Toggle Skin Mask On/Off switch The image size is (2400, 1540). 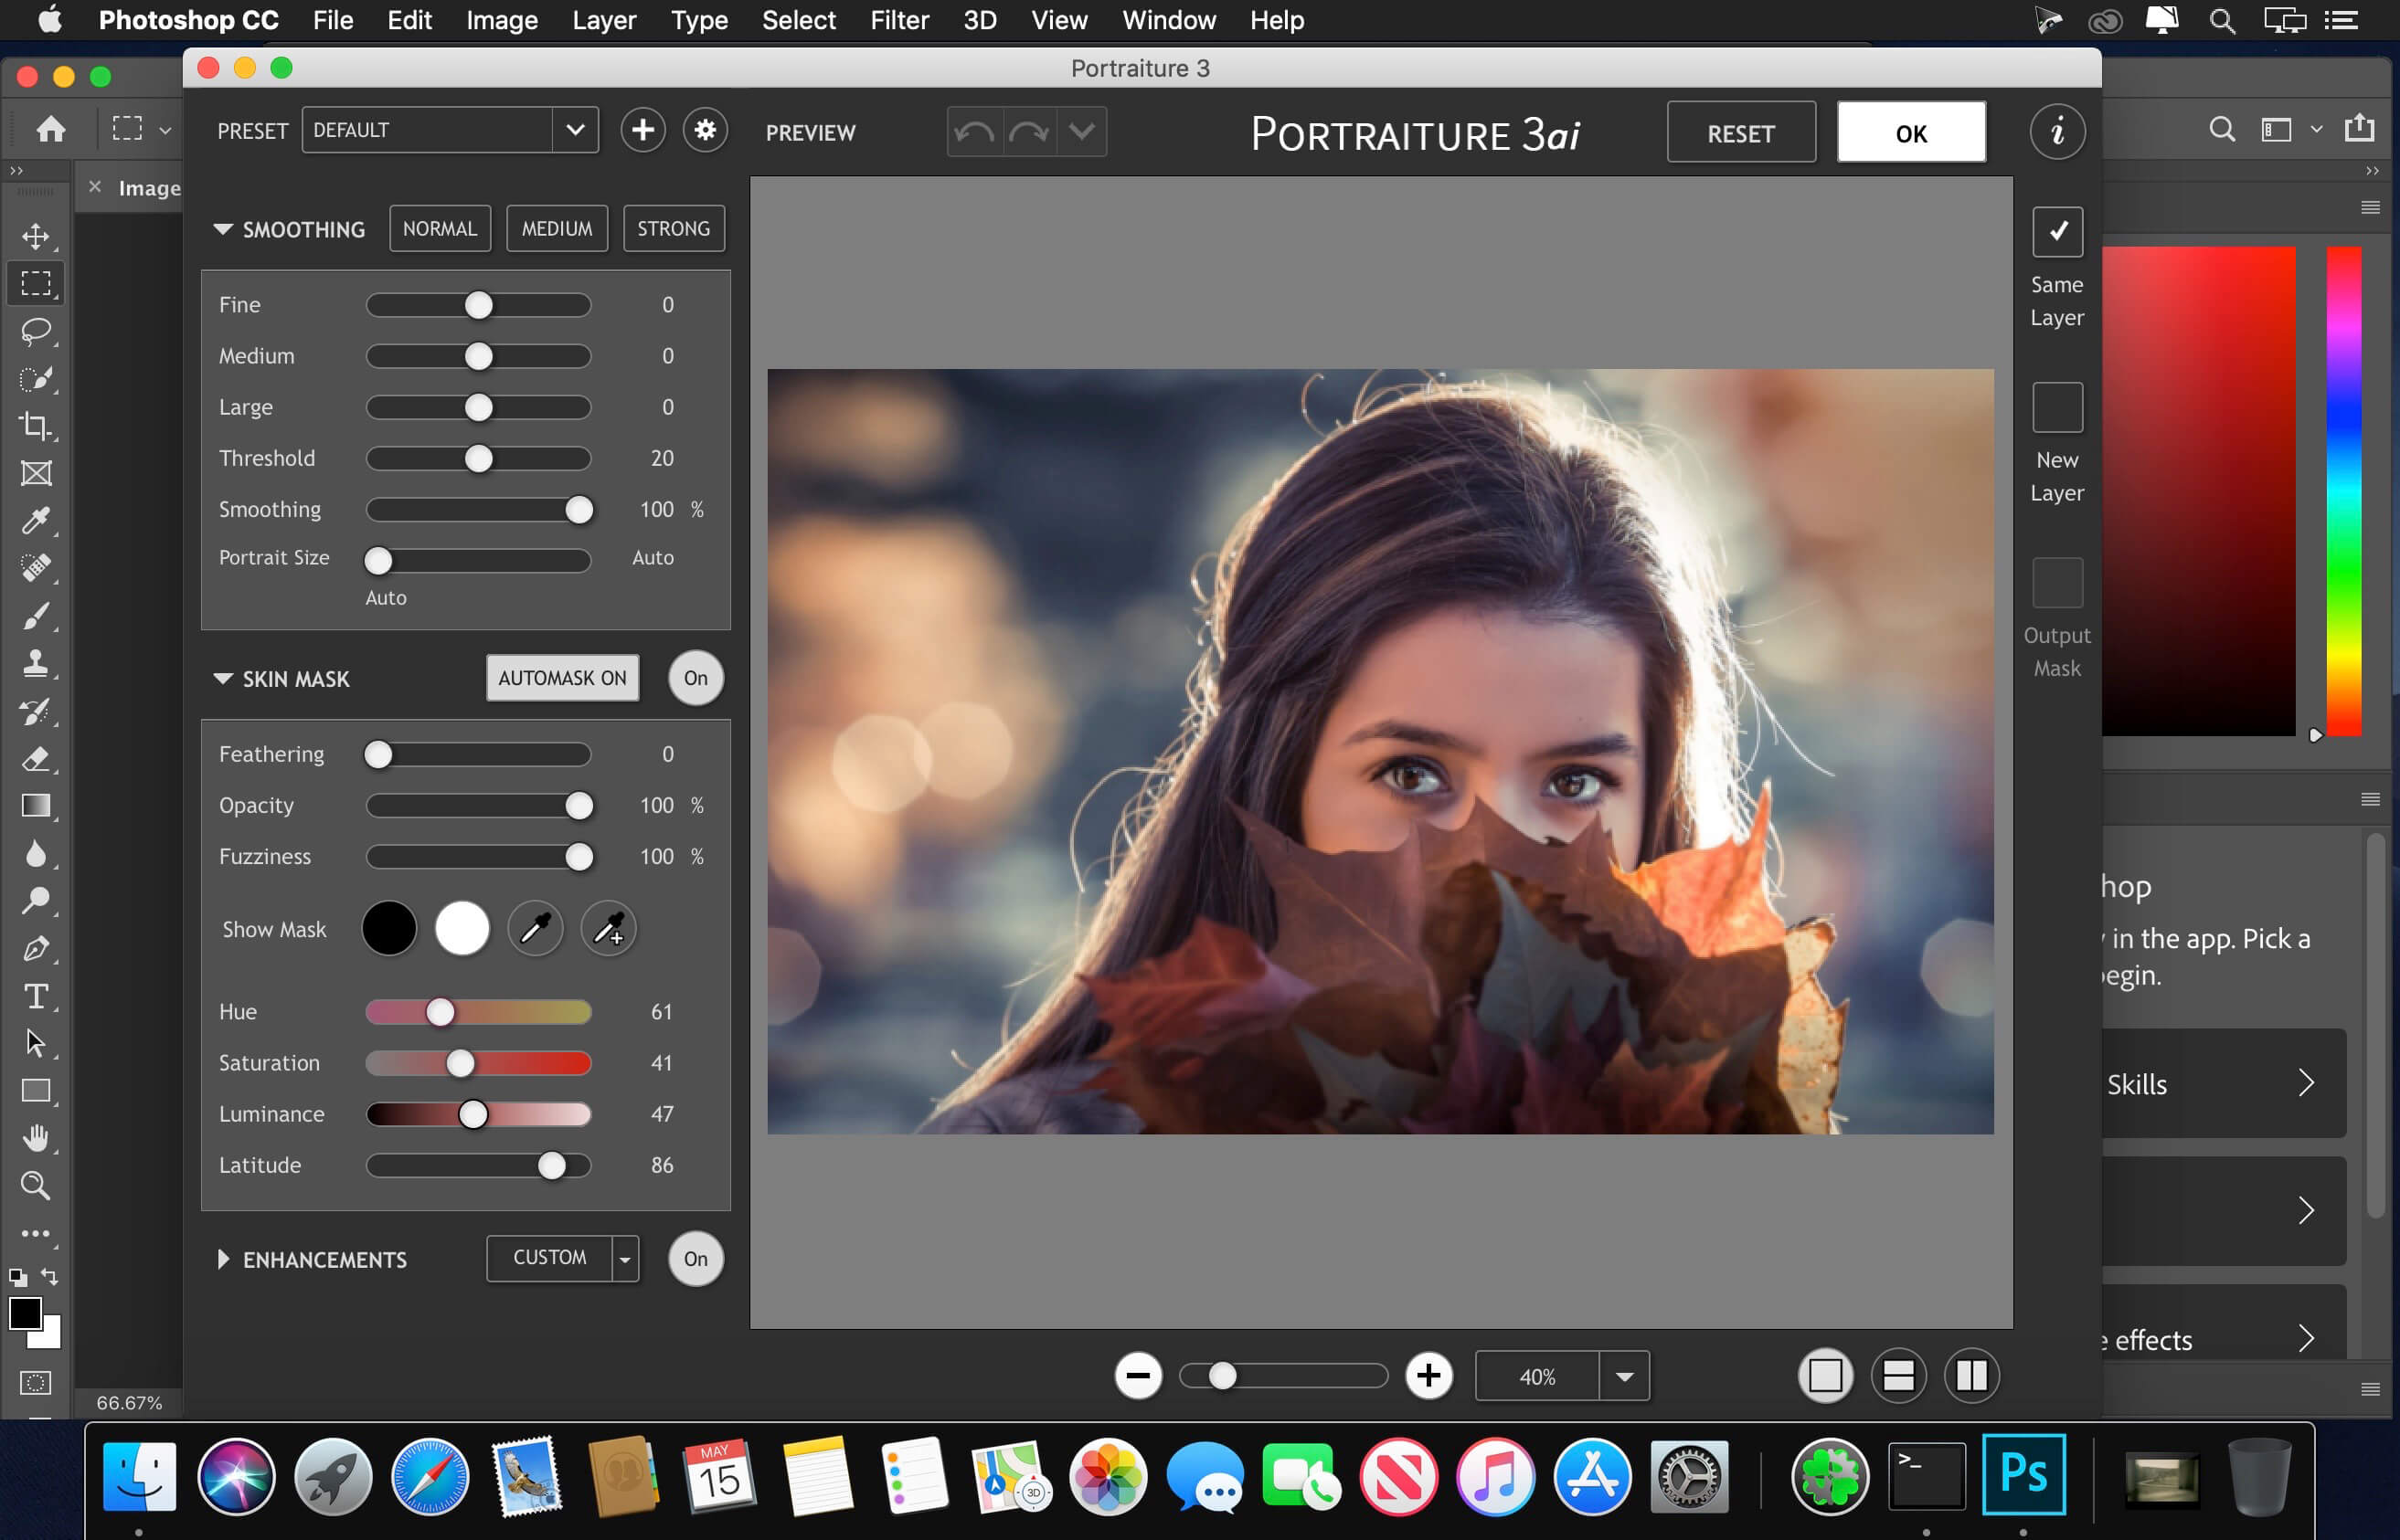click(695, 679)
